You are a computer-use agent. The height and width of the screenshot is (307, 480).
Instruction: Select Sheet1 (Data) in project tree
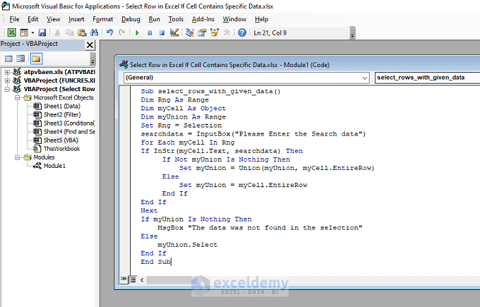pos(62,106)
